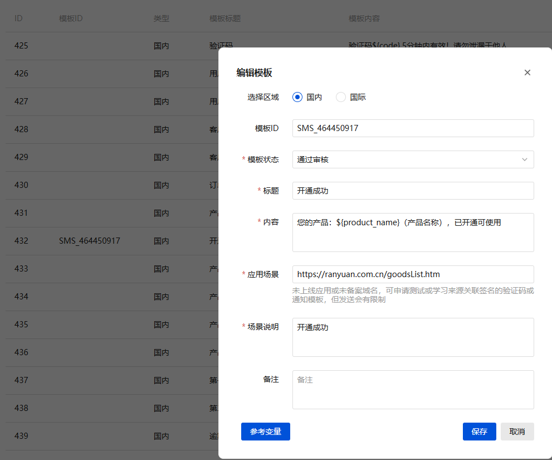
Task: Click the 模板内容 column header
Action: coord(364,18)
